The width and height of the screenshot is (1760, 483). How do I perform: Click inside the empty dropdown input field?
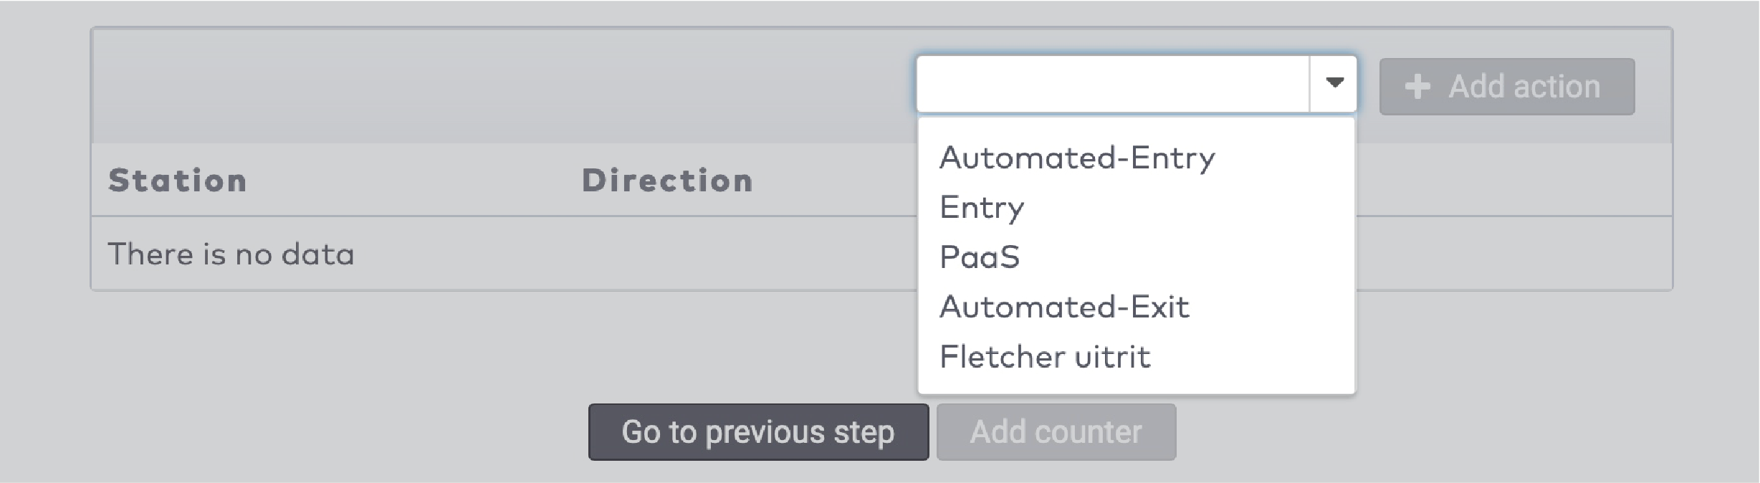(1111, 83)
